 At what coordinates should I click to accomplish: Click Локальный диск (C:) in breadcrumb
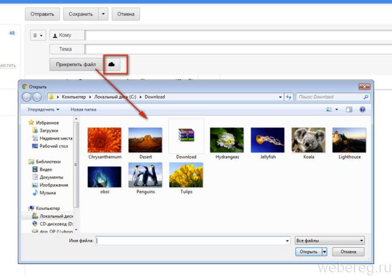tap(115, 97)
